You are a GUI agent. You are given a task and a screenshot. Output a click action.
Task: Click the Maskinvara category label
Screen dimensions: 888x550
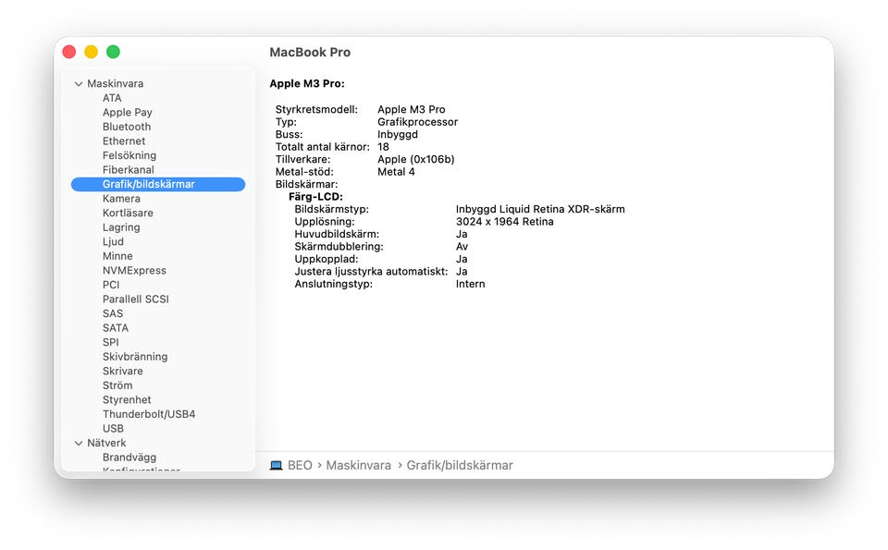point(115,84)
